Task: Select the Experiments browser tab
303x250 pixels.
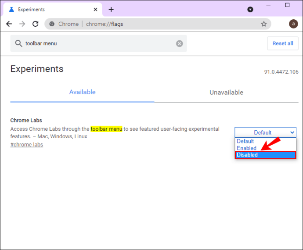Action: [x=52, y=10]
